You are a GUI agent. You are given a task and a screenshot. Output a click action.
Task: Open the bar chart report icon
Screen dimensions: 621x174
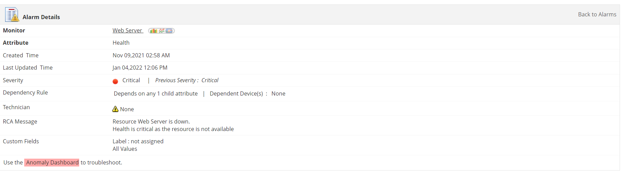pyautogui.click(x=153, y=31)
